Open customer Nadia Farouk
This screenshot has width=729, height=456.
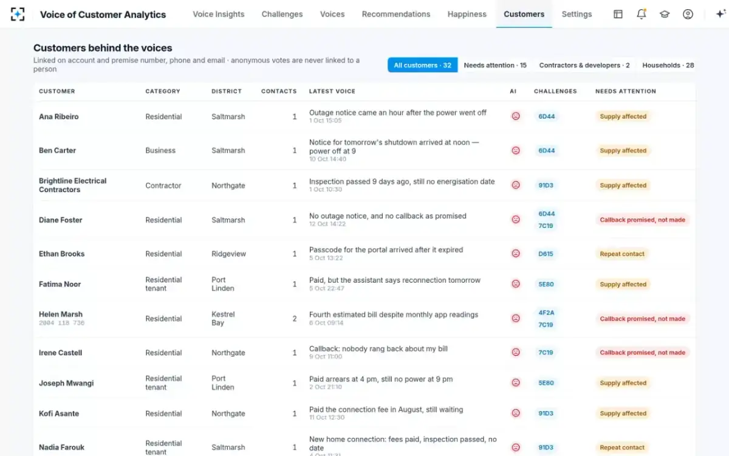point(61,447)
